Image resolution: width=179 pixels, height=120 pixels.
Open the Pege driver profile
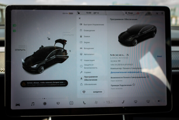129,13
